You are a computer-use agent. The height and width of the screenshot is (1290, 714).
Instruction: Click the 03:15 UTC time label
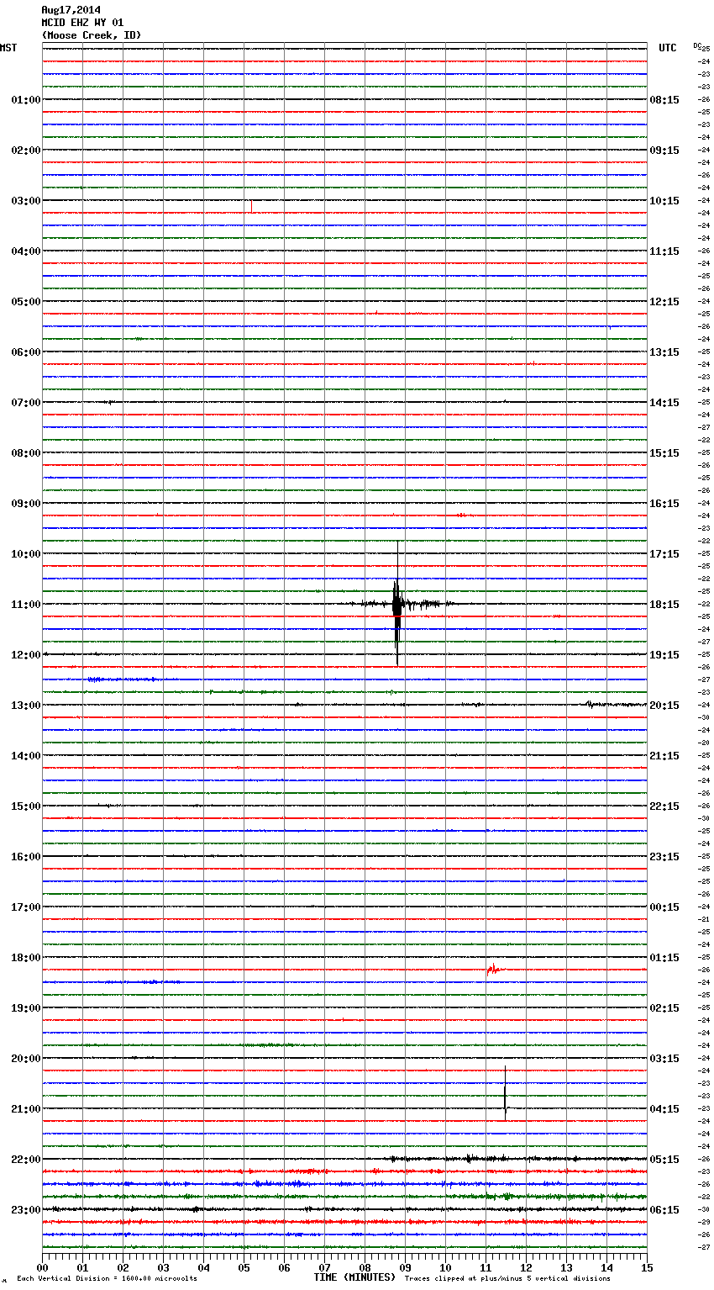click(x=664, y=1059)
